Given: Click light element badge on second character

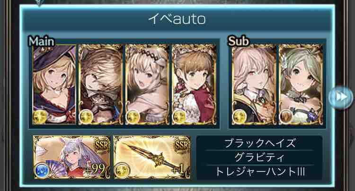Looking at the screenshot, I should click(87, 116).
